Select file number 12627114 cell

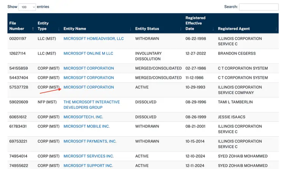[17, 54]
